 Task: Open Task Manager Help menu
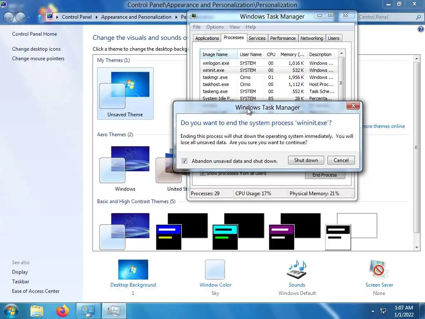pos(251,27)
